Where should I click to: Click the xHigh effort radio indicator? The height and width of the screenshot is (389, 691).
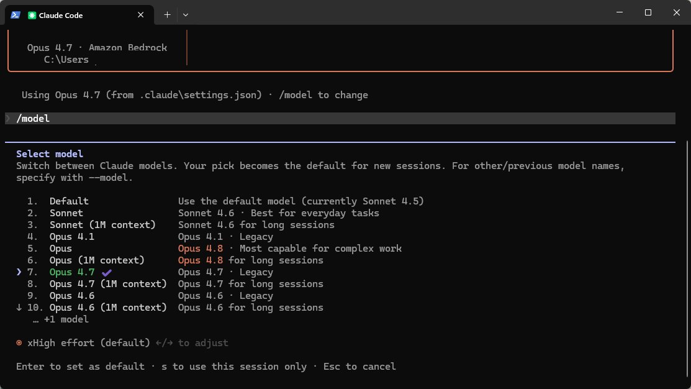(x=19, y=342)
